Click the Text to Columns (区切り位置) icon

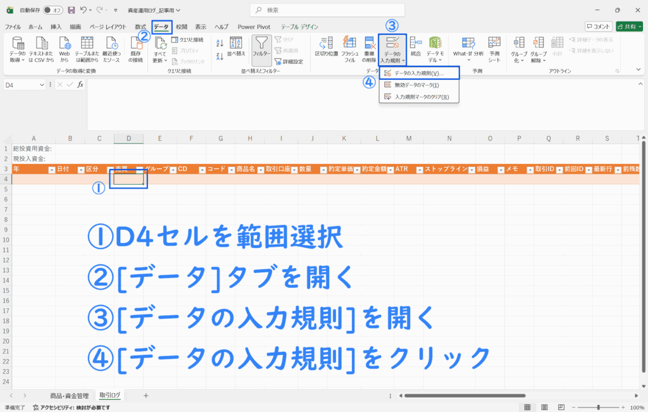[x=327, y=43]
